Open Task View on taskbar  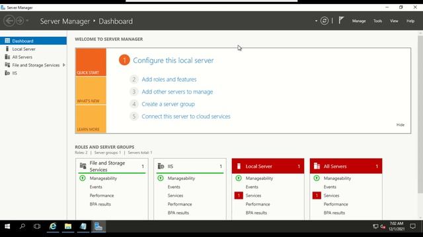pyautogui.click(x=37, y=226)
